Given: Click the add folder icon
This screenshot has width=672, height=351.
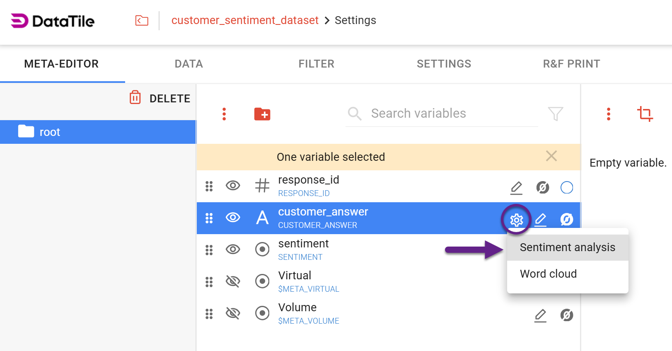Looking at the screenshot, I should (x=262, y=114).
